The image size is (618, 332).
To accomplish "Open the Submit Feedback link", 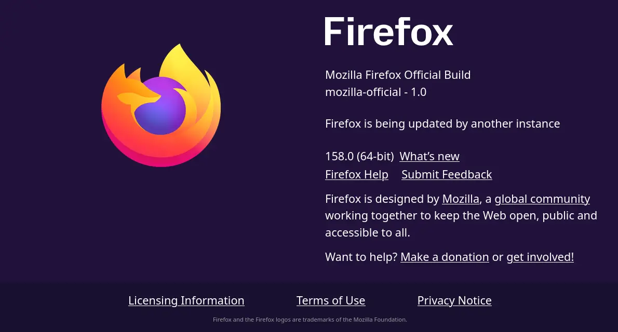I will [447, 174].
